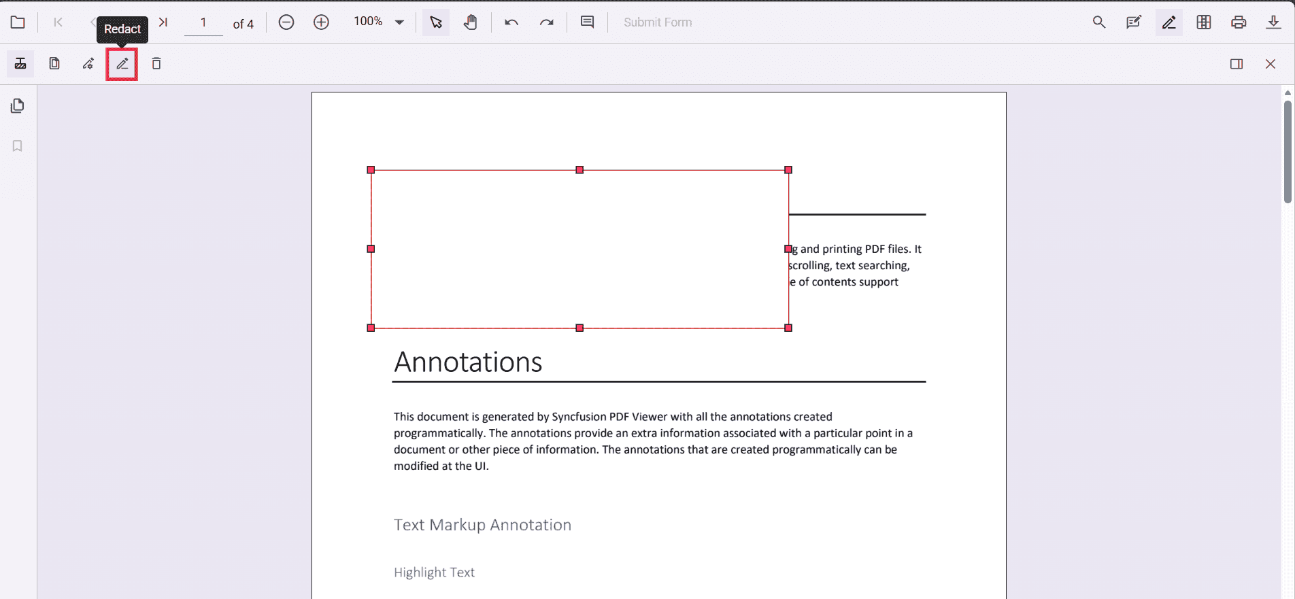Toggle the redaction toolbar pencil in top bar
The width and height of the screenshot is (1295, 599).
pos(1168,22)
